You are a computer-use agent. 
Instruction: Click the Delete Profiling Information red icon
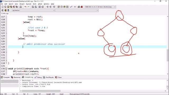pyautogui.click(x=82, y=7)
